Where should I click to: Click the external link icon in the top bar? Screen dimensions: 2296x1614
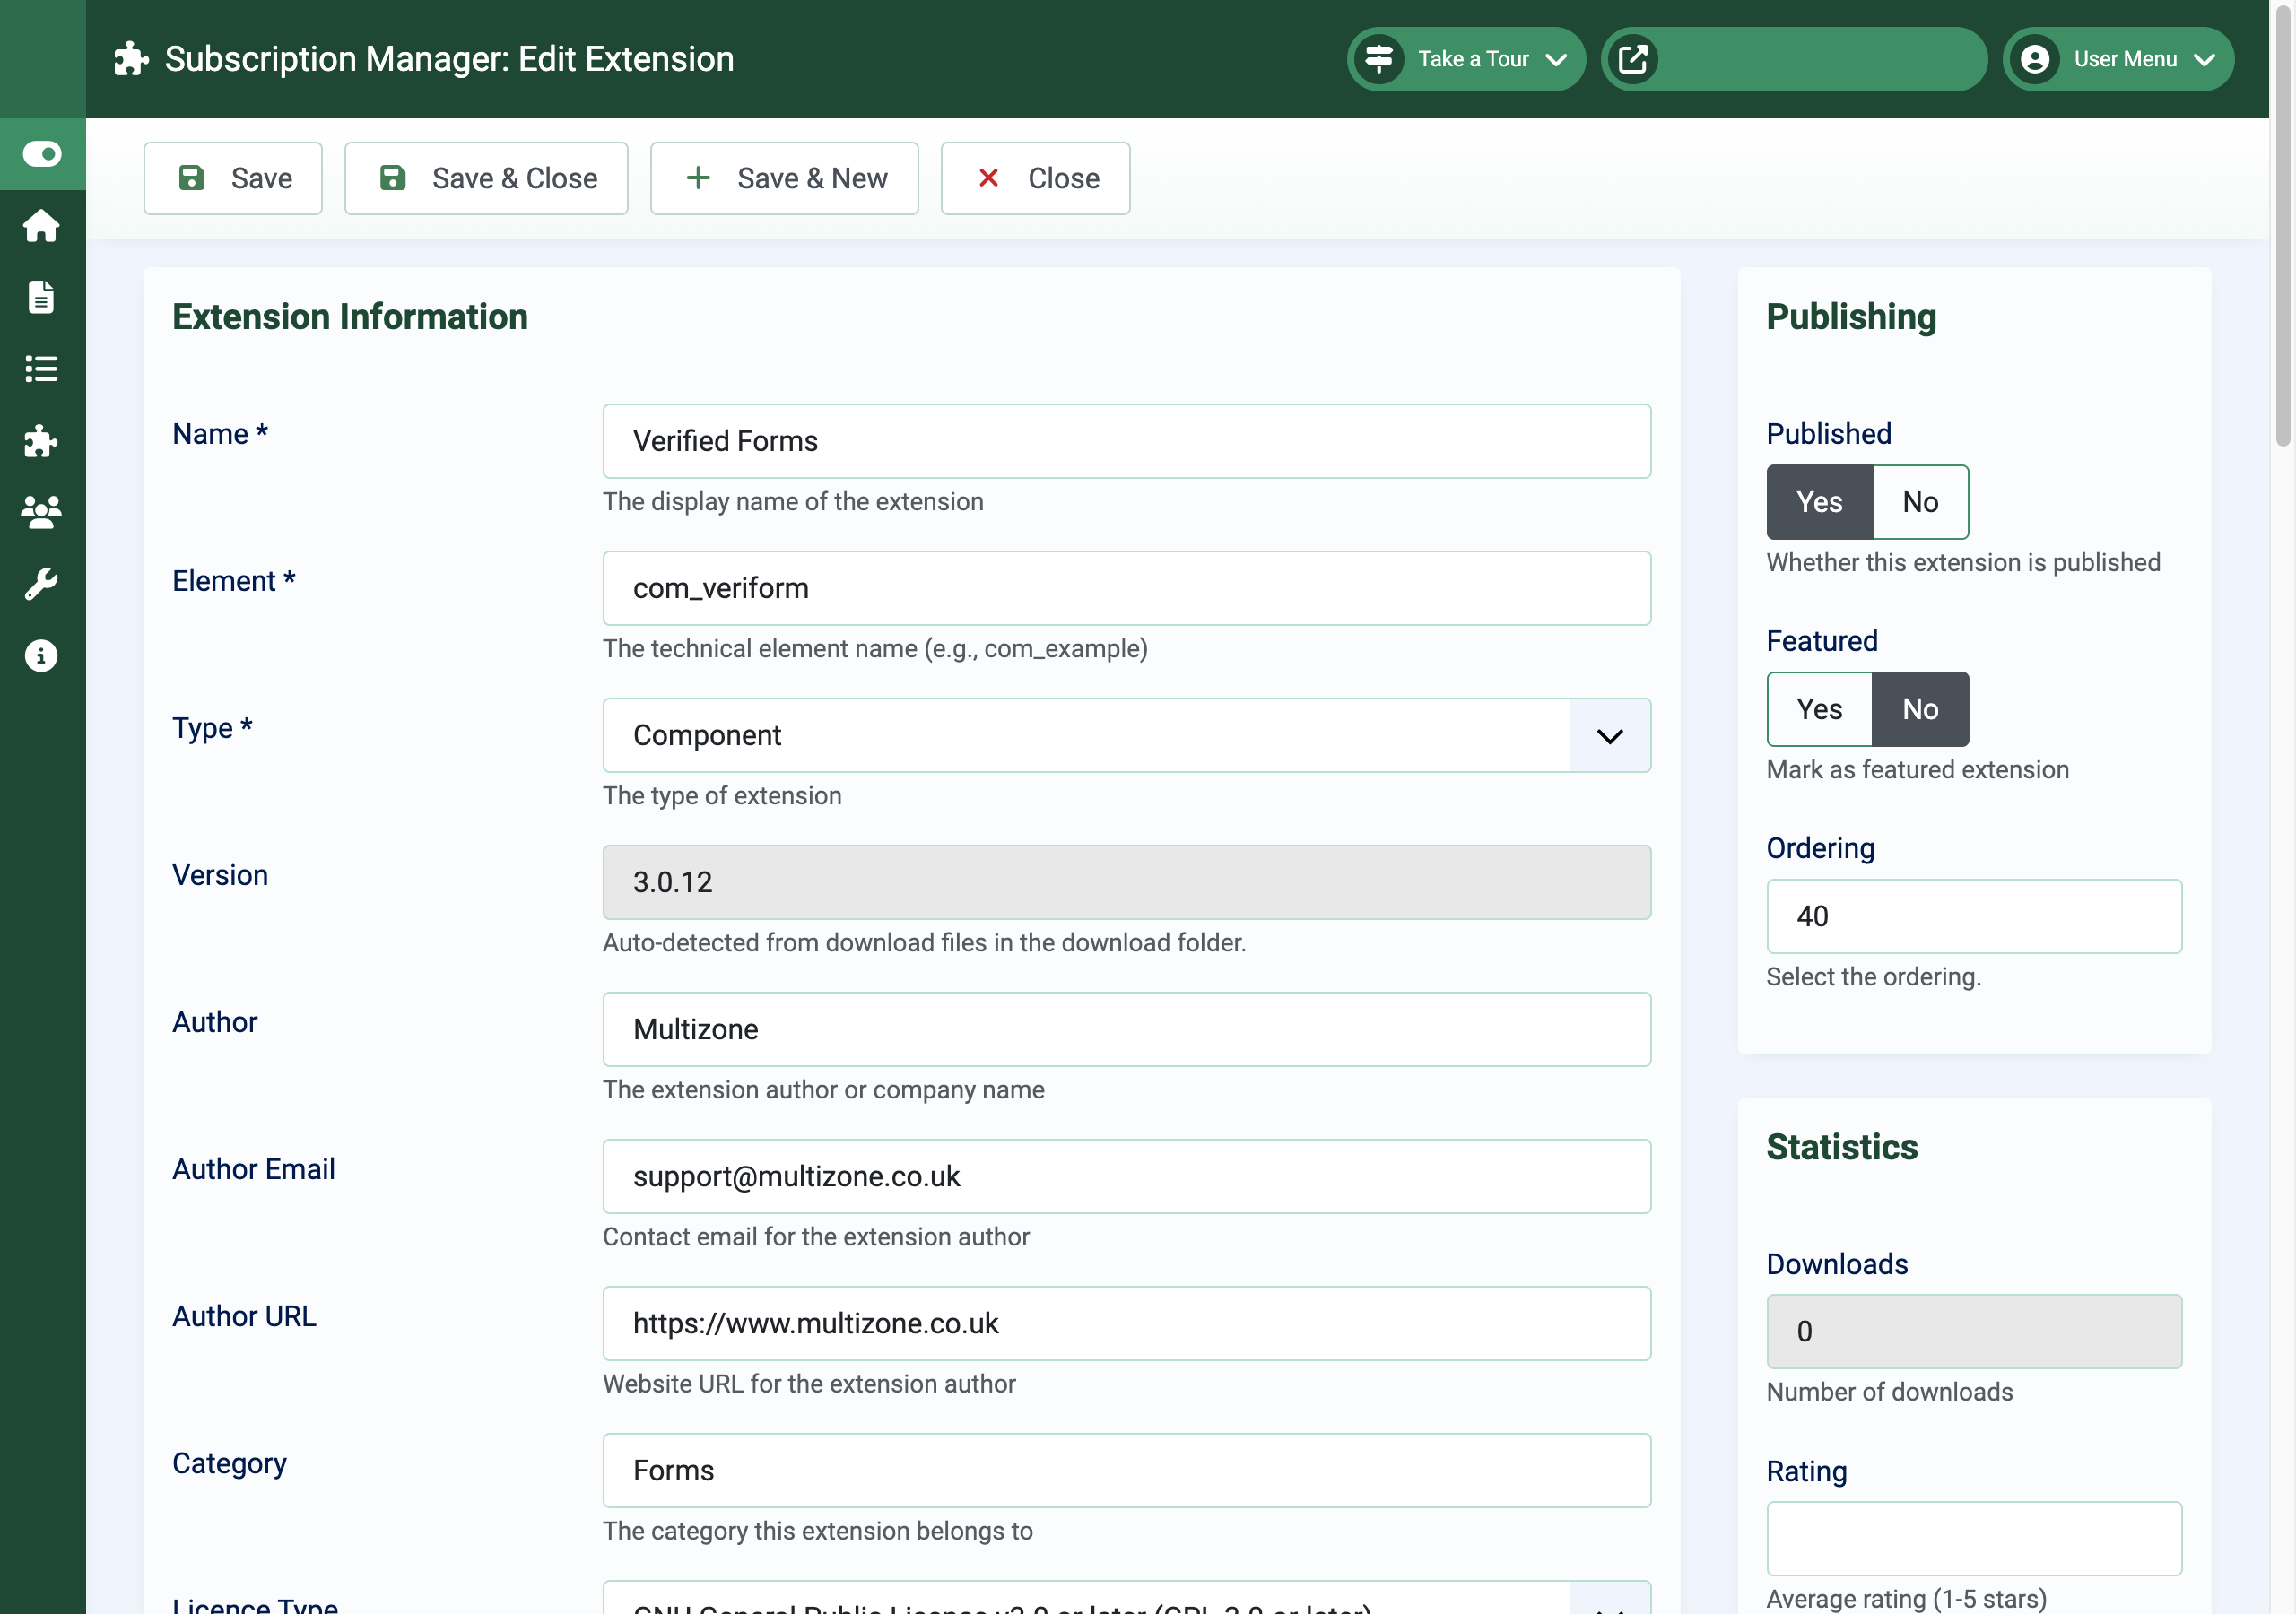point(1633,59)
